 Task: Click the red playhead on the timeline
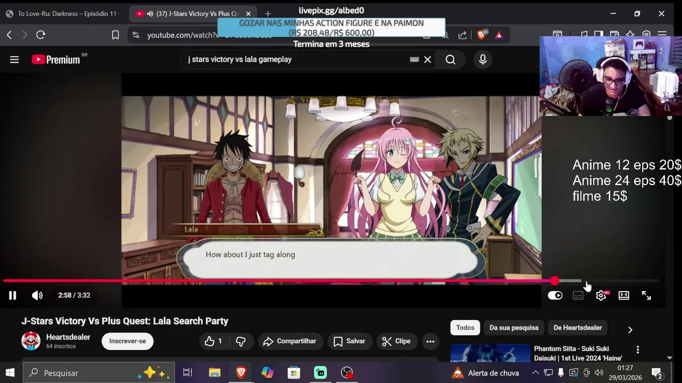[555, 281]
